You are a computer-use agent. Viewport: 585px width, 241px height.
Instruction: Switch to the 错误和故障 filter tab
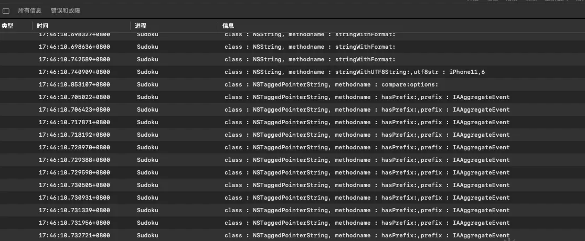[65, 11]
